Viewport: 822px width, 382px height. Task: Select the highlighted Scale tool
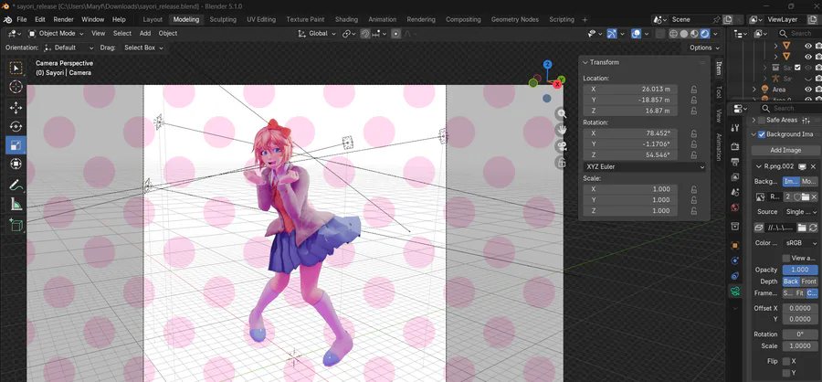[16, 145]
